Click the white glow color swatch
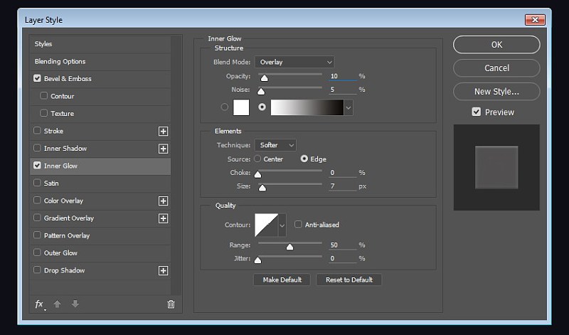 click(x=241, y=107)
